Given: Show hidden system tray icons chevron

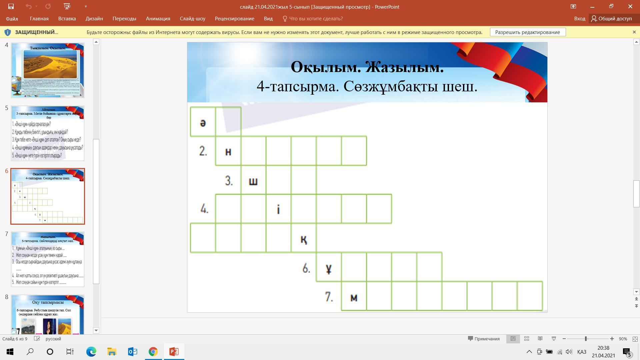Looking at the screenshot, I should click(x=529, y=352).
